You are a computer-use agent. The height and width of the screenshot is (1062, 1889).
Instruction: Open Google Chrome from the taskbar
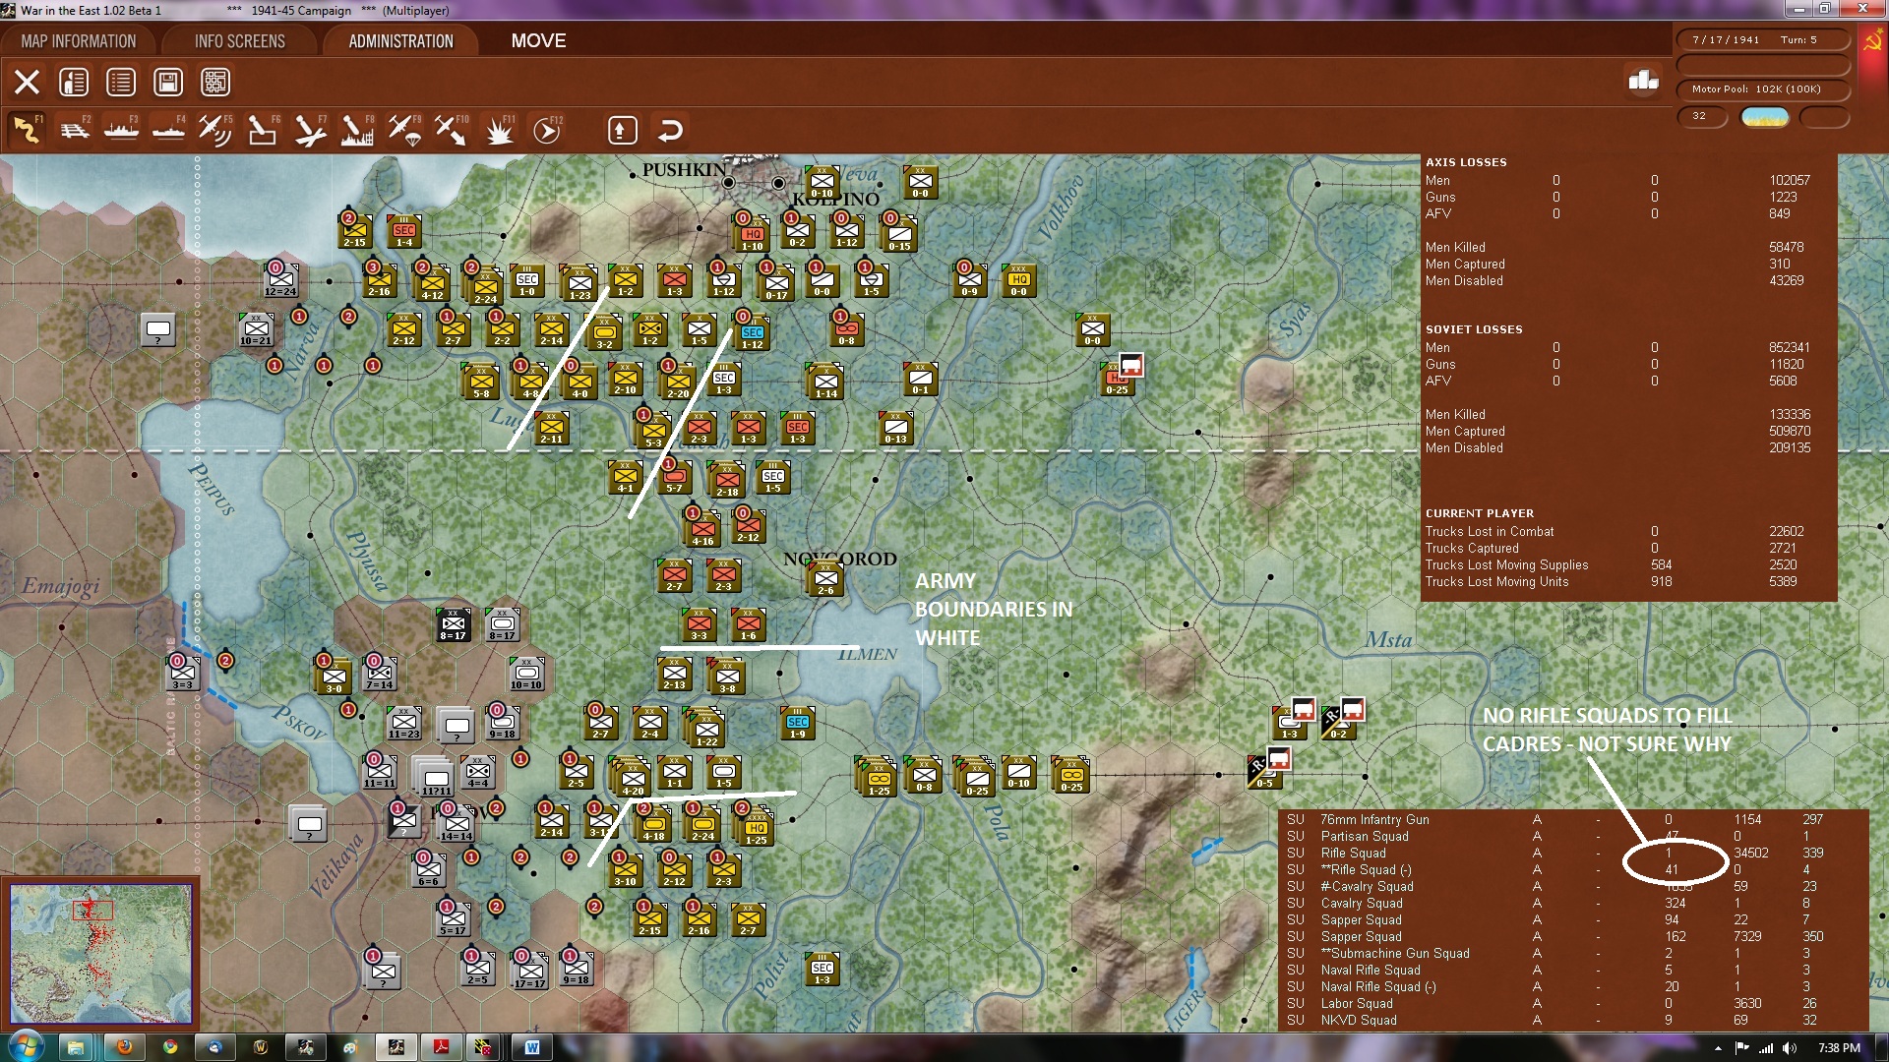click(x=170, y=1047)
